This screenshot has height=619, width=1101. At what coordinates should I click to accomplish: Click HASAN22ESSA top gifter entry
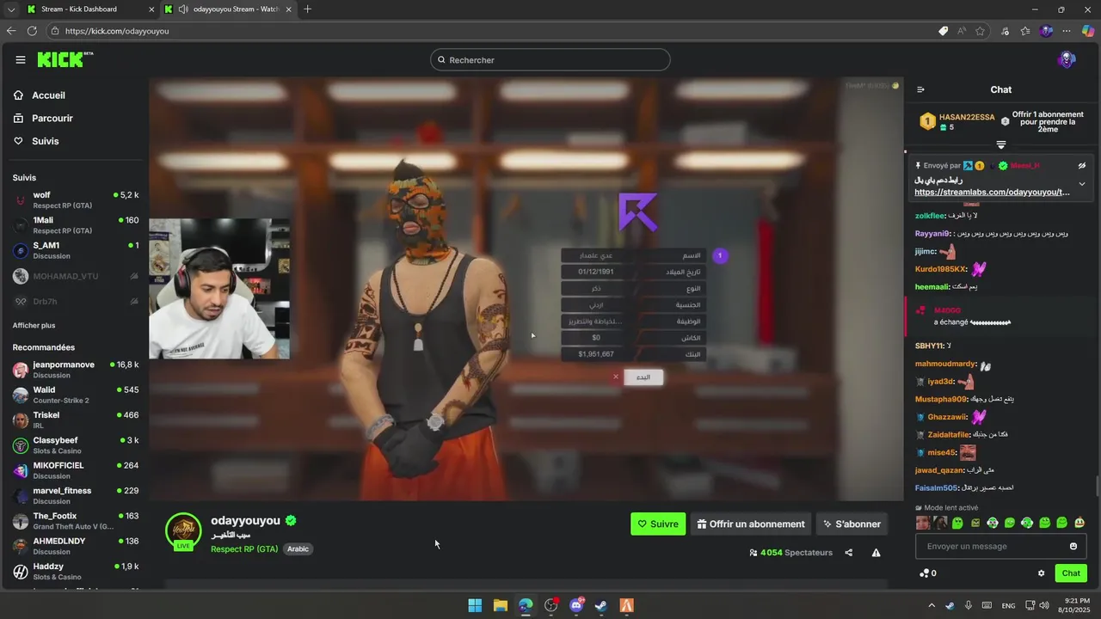click(x=956, y=122)
